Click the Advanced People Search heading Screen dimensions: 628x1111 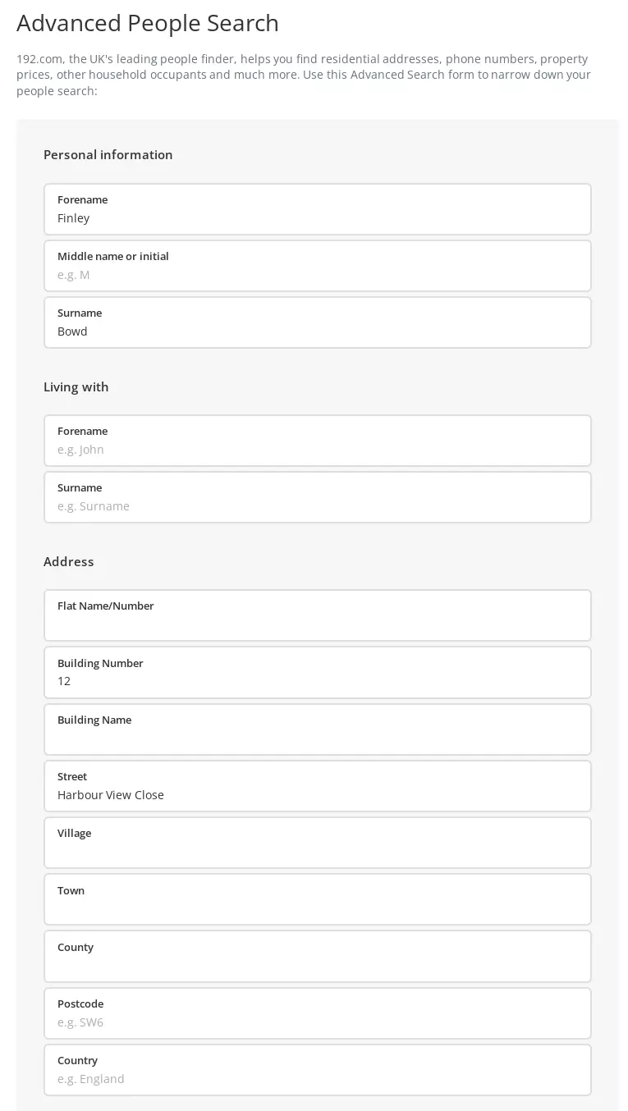coord(148,23)
